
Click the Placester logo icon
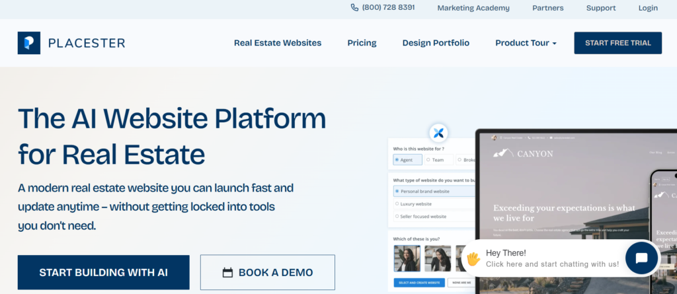pos(29,43)
